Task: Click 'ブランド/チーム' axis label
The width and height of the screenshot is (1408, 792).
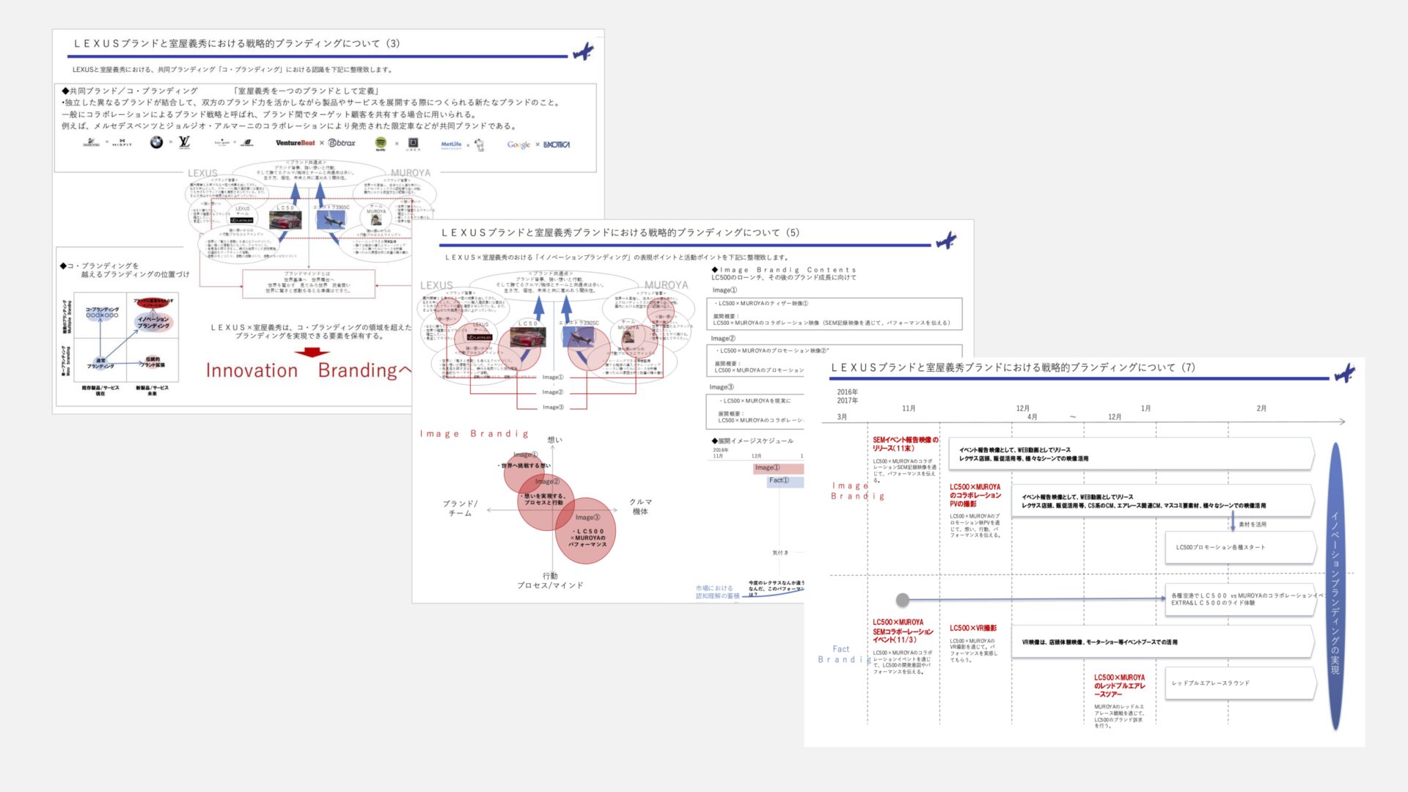Action: pos(460,508)
